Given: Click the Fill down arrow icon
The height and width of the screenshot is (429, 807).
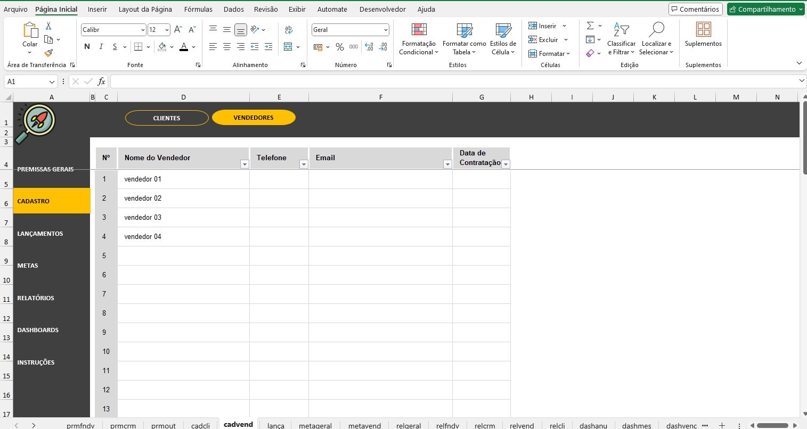Looking at the screenshot, I should click(x=590, y=39).
